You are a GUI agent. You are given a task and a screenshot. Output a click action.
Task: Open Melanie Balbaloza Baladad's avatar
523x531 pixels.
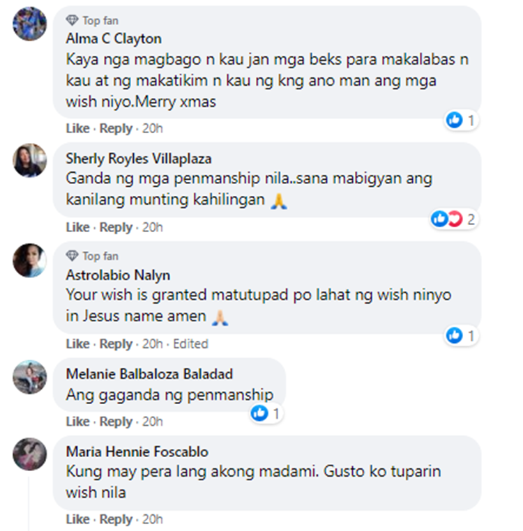click(29, 377)
